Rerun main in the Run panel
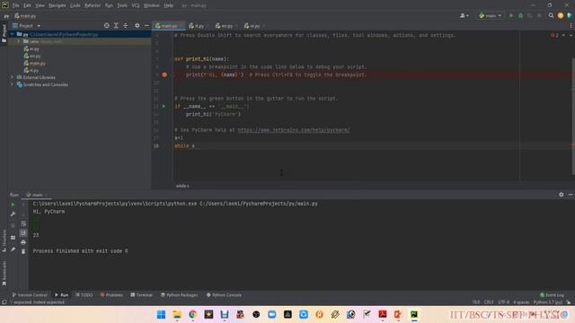Image resolution: width=575 pixels, height=323 pixels. pyautogui.click(x=13, y=205)
